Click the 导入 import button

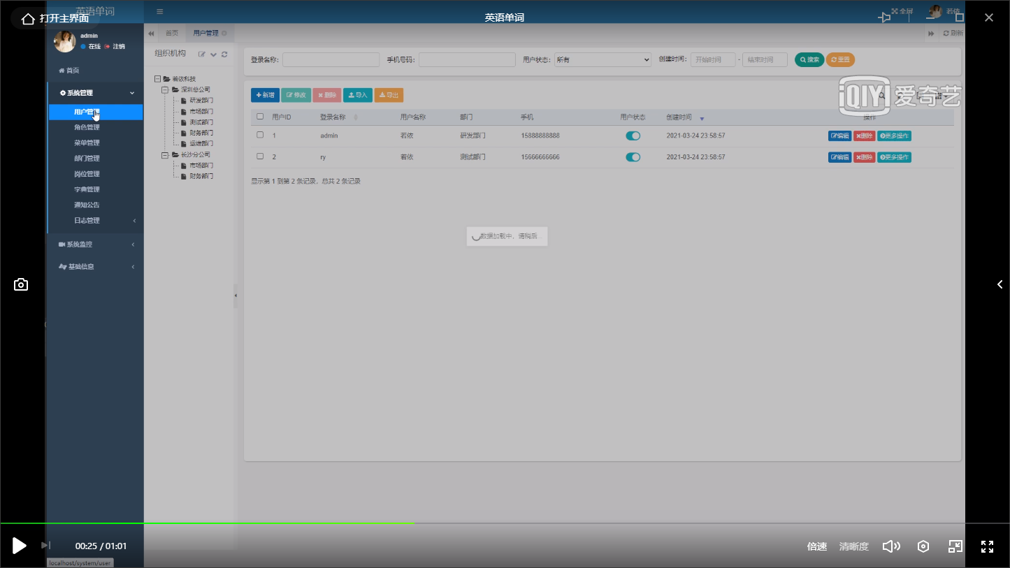[357, 95]
